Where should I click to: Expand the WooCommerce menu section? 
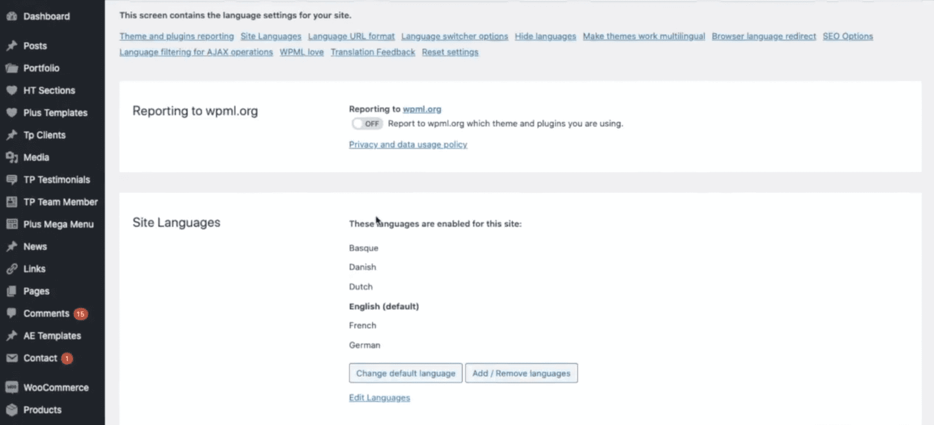pos(55,387)
